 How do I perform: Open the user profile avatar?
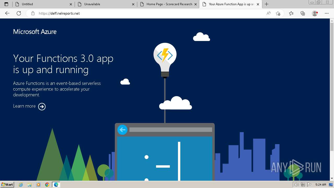(x=315, y=13)
